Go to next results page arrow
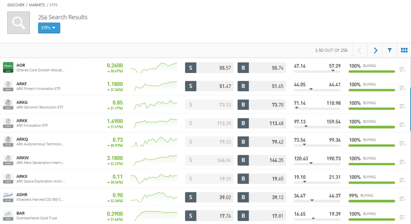The image size is (411, 224). [x=375, y=51]
